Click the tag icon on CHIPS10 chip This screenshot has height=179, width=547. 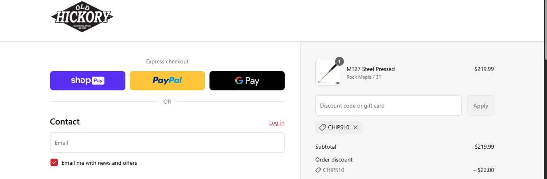point(322,128)
